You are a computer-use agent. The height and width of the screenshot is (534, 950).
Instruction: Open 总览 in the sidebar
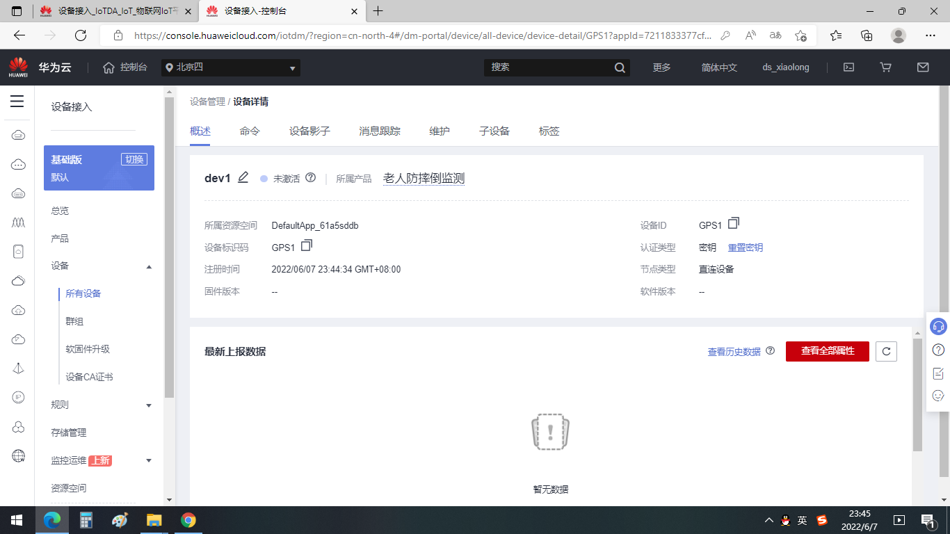pyautogui.click(x=60, y=211)
